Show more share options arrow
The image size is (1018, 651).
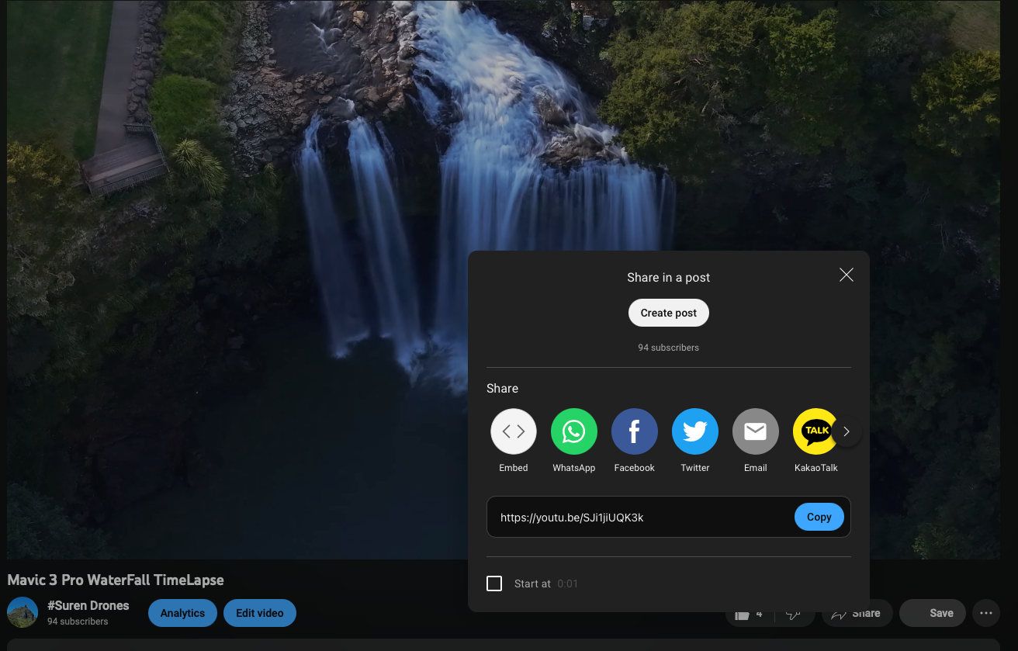tap(847, 431)
